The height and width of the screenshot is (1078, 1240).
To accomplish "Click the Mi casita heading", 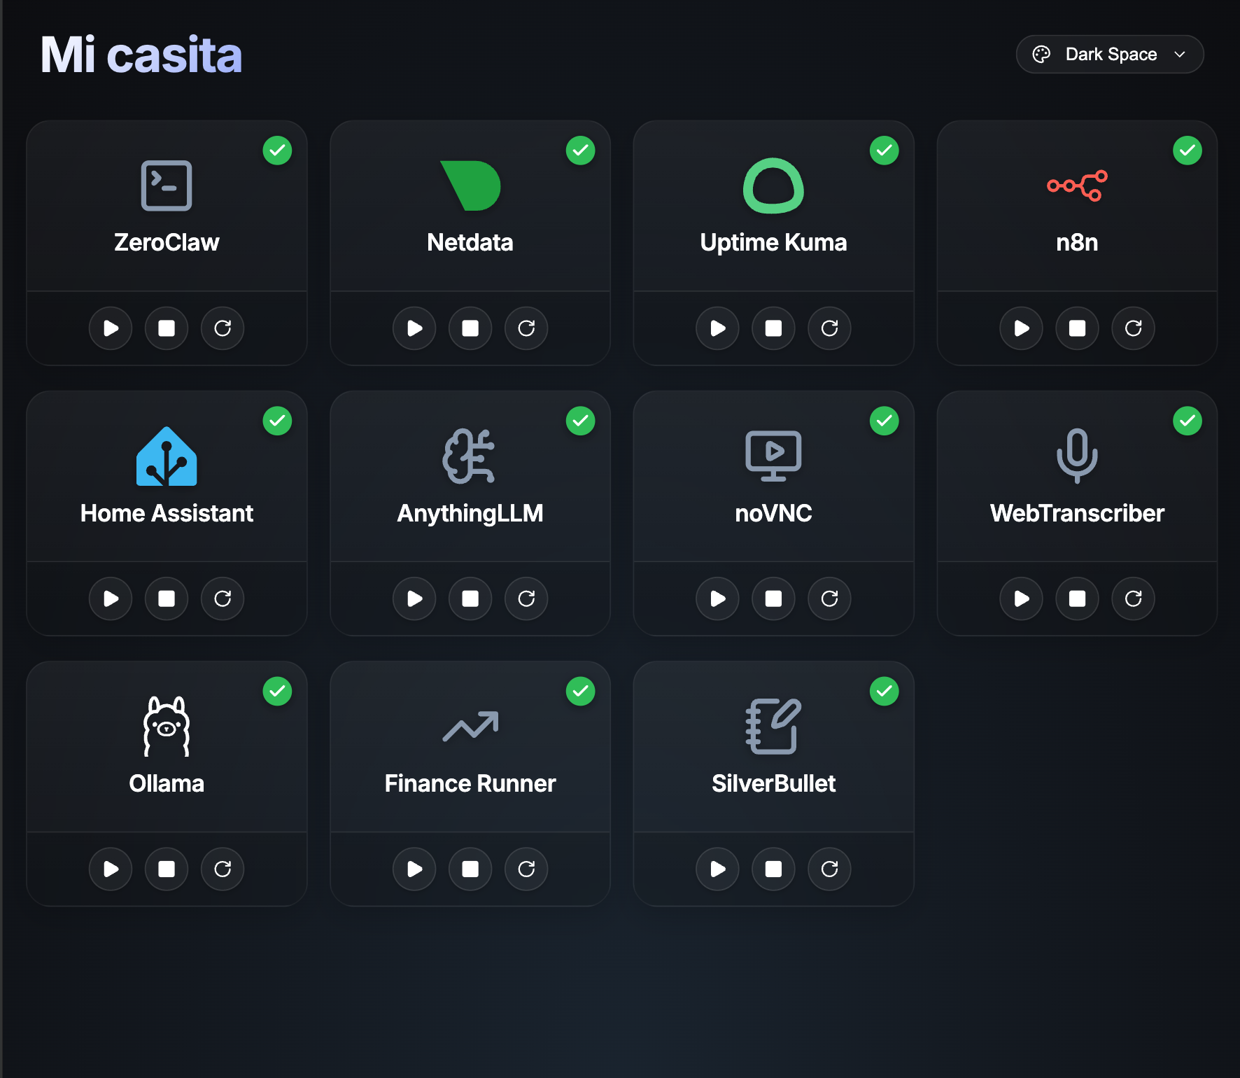I will pos(141,54).
